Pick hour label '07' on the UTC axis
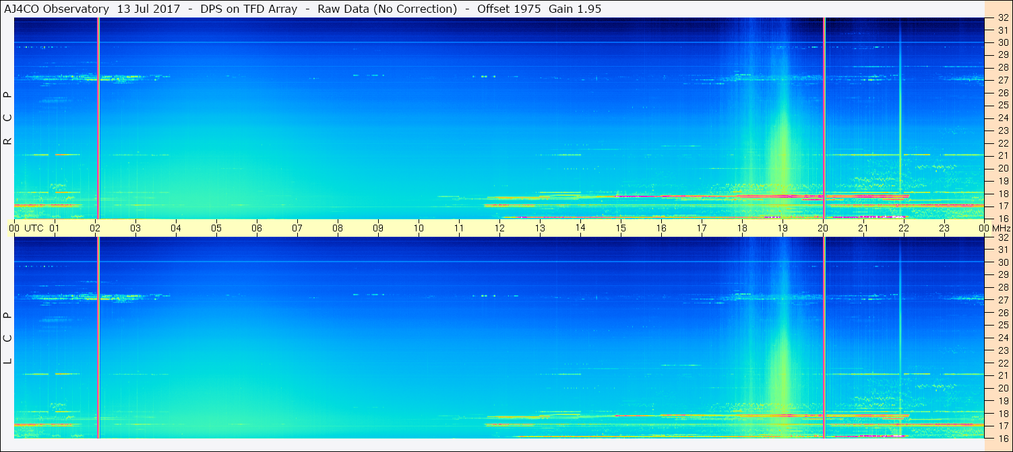1013x452 pixels. click(x=297, y=228)
